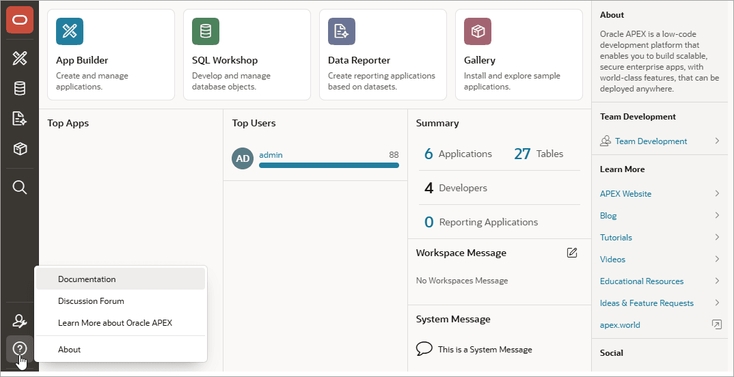The height and width of the screenshot is (377, 734).
Task: Click apex.world external link icon
Action: click(x=717, y=324)
